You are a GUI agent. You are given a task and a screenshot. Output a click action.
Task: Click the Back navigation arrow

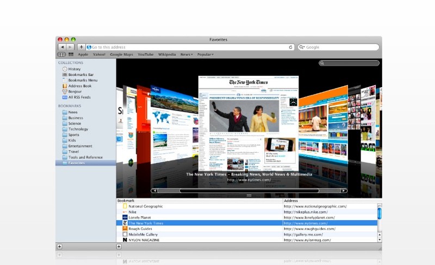[61, 47]
